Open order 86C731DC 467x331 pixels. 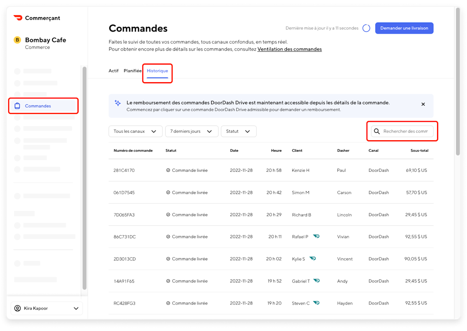click(x=271, y=236)
